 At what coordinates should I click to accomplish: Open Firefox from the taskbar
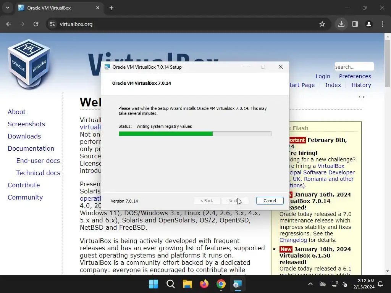click(204, 284)
